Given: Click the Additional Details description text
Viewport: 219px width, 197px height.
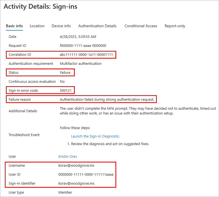Looking at the screenshot, I should coord(137,111).
